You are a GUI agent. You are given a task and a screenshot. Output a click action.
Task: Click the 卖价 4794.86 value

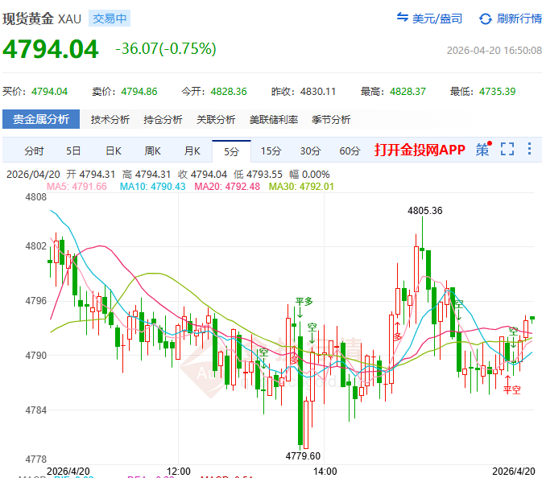point(139,92)
